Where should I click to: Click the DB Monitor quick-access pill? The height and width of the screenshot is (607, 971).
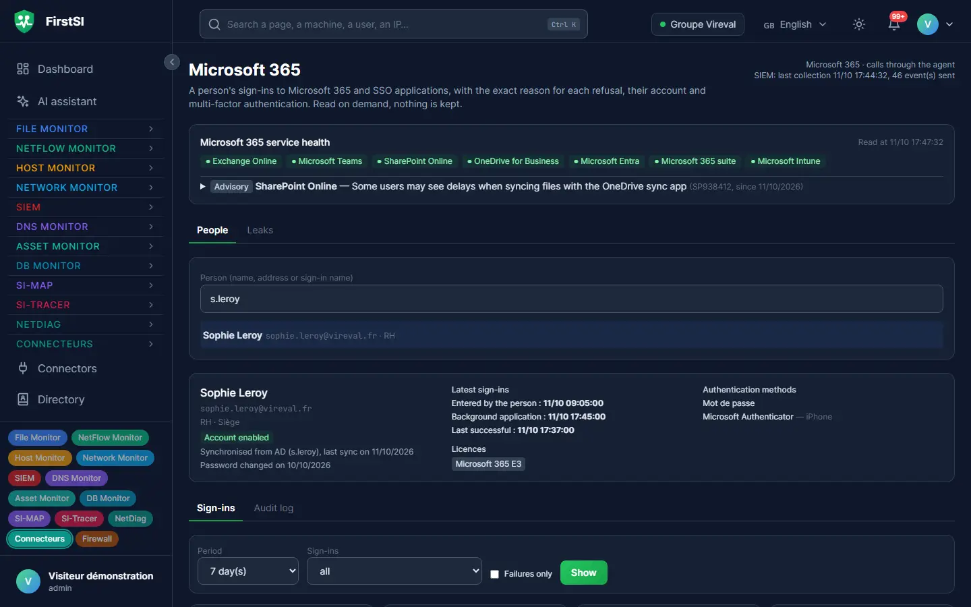coord(108,498)
